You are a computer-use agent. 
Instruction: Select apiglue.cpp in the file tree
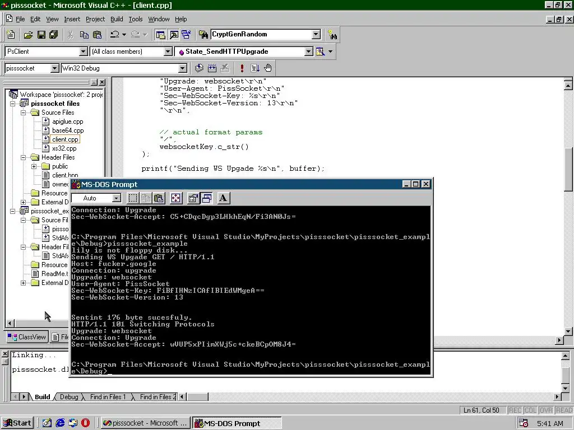[68, 121]
